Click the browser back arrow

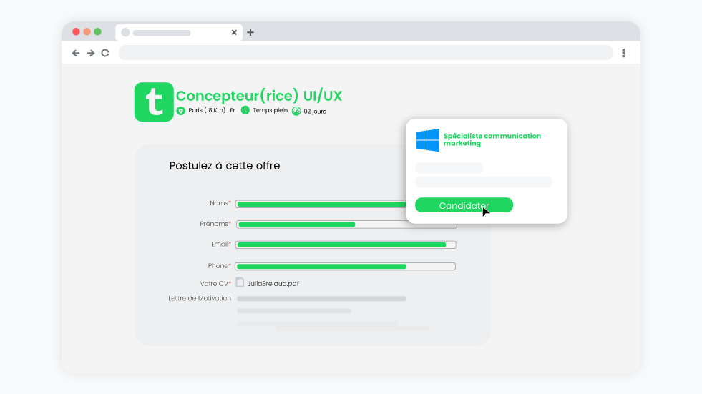tap(76, 53)
